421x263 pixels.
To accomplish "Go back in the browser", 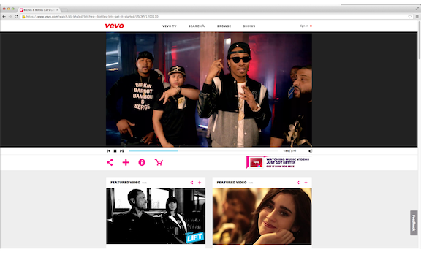I will (4, 16).
